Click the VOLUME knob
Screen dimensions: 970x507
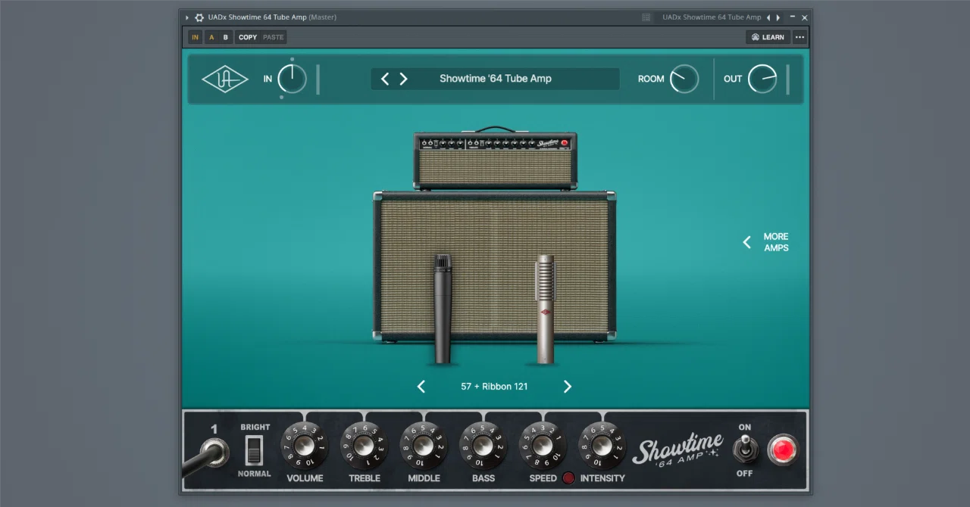305,446
